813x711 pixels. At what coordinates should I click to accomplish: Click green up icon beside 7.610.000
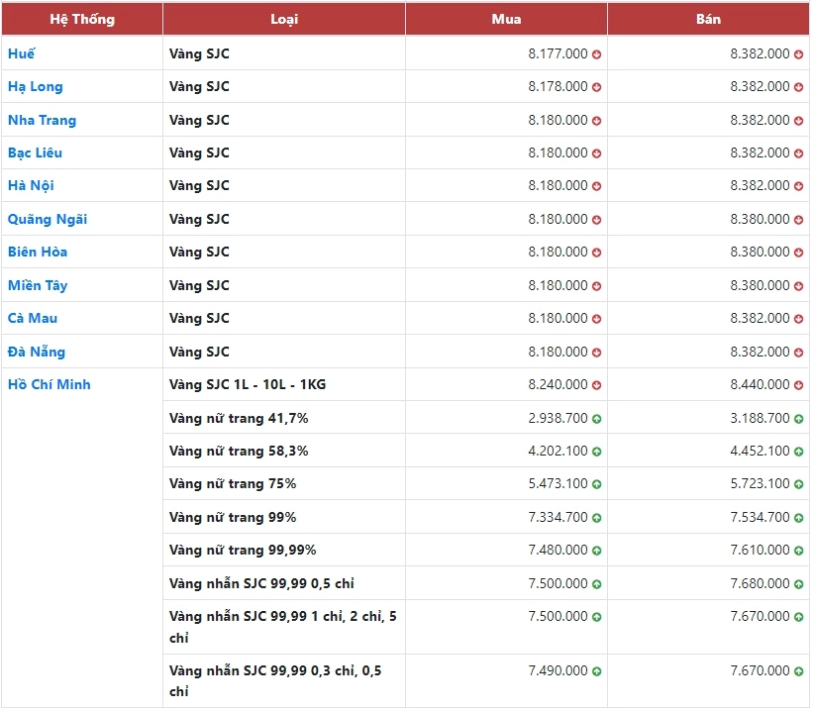798,551
